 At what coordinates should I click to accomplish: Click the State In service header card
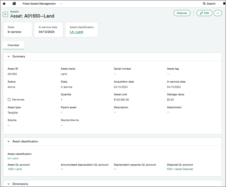tap(17, 30)
